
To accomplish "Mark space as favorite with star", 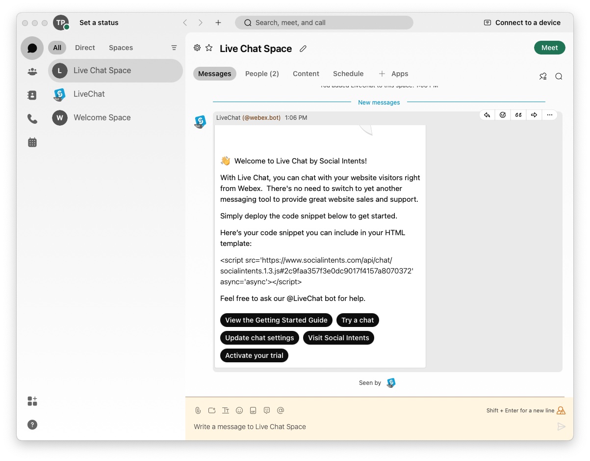I will click(209, 48).
